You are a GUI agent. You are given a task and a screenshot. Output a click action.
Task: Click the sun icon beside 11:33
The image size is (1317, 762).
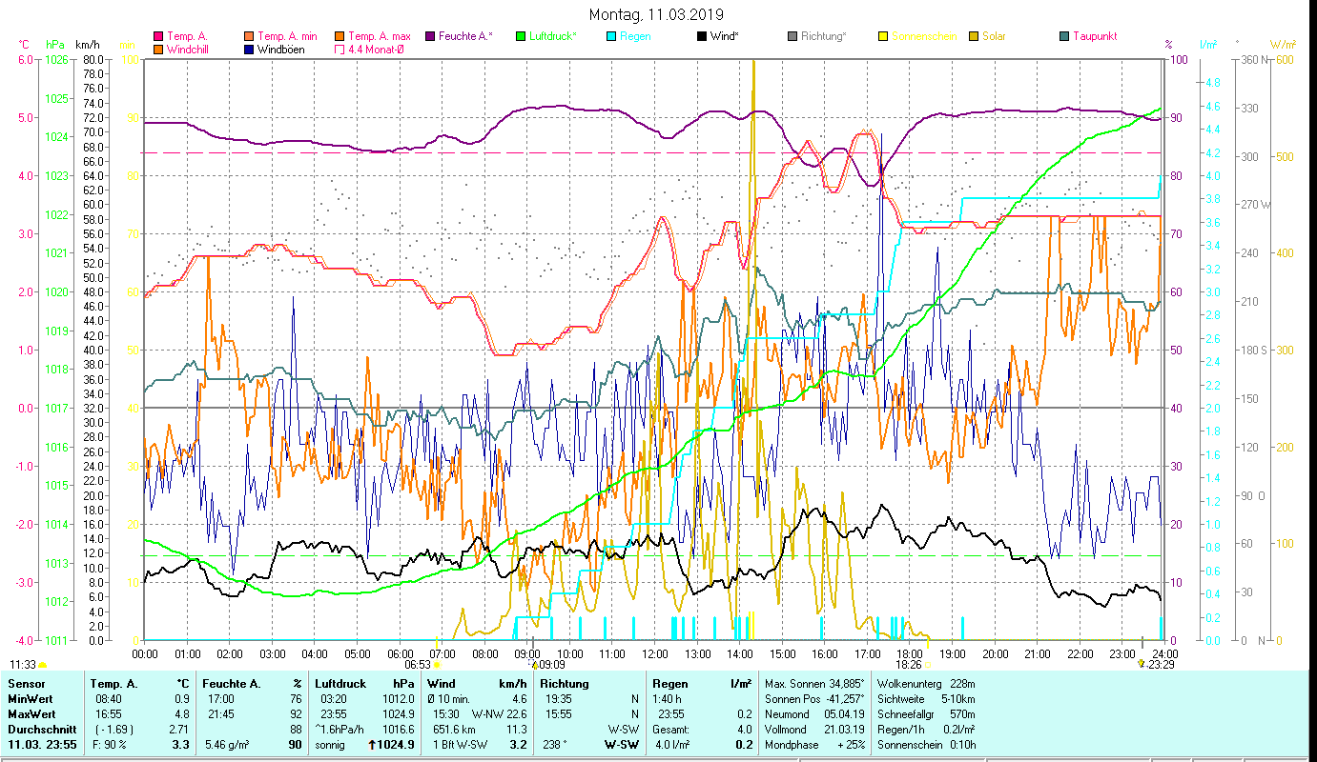click(43, 665)
